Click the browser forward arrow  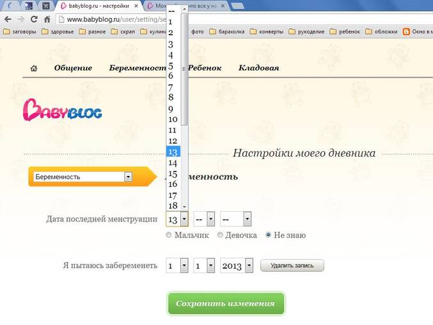[21, 19]
